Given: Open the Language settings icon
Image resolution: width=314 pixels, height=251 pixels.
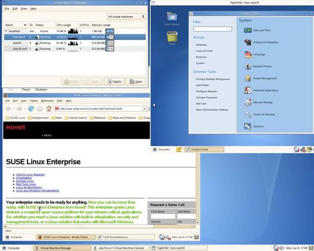Looking at the screenshot, I should [255, 54].
